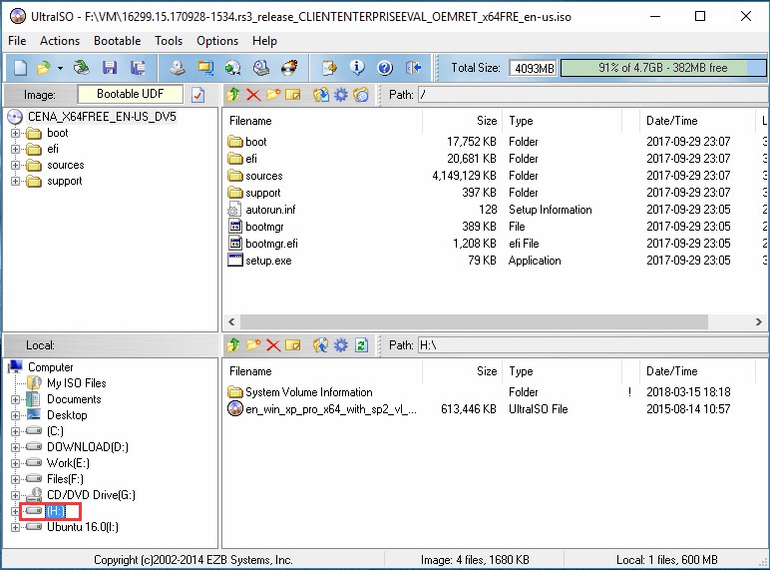Expand the DOWNLOAD(D:) drive node

click(x=15, y=447)
